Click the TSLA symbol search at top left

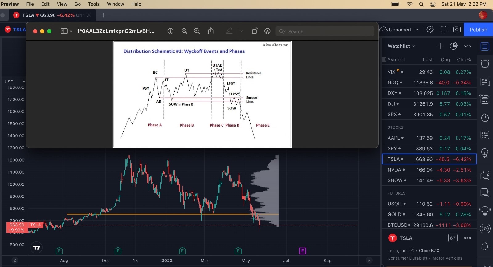(x=15, y=30)
